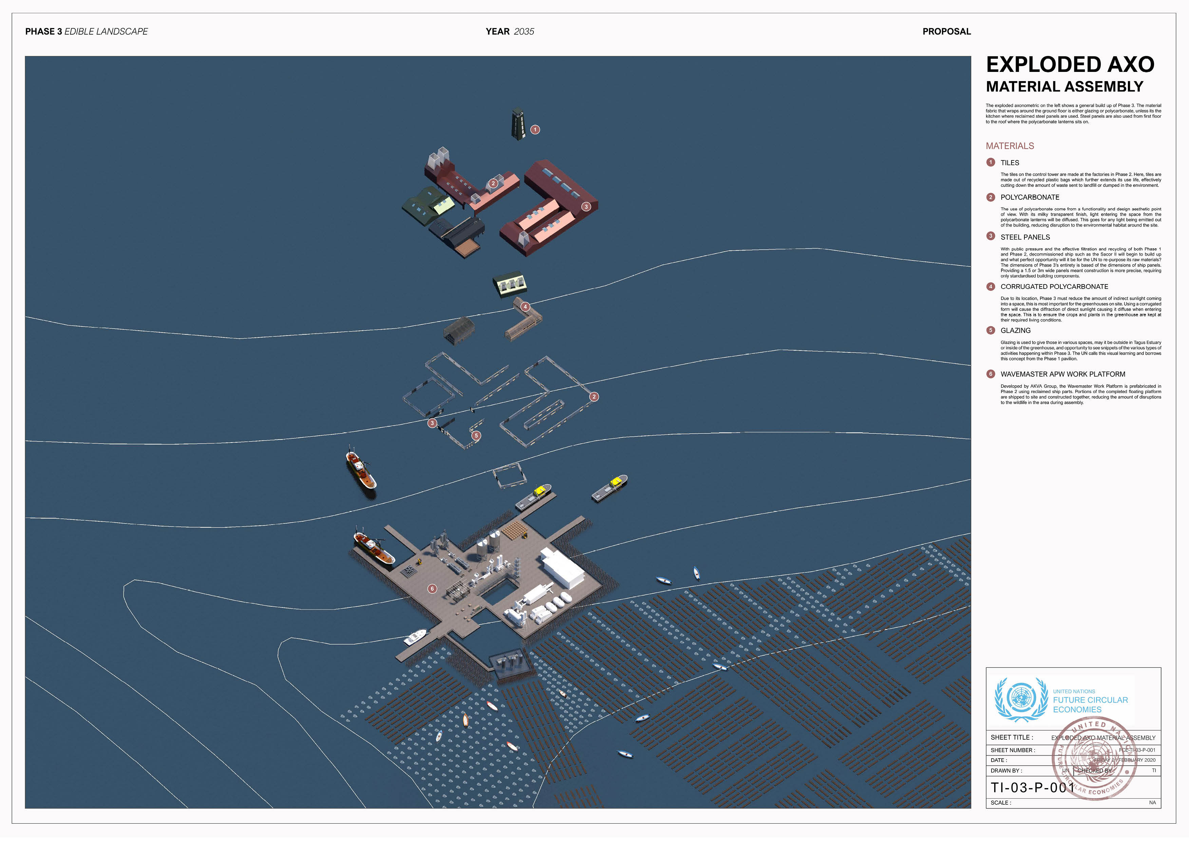1189x841 pixels.
Task: Click the Polycarbonate legend marker numbered 2
Action: [x=990, y=197]
